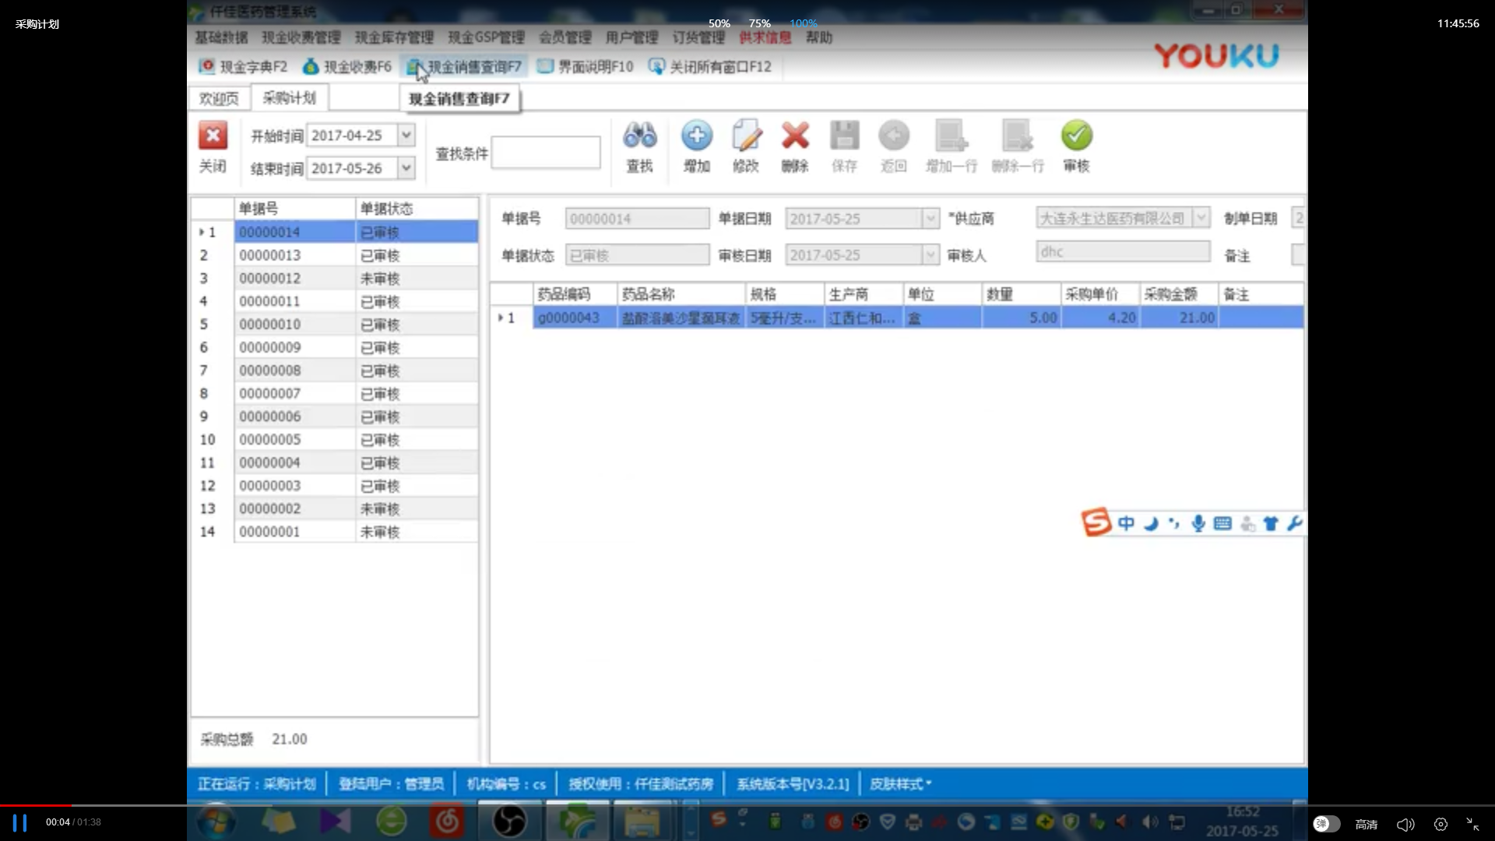This screenshot has width=1495, height=841.
Task: Click the Windows Start button
Action: coord(216,822)
